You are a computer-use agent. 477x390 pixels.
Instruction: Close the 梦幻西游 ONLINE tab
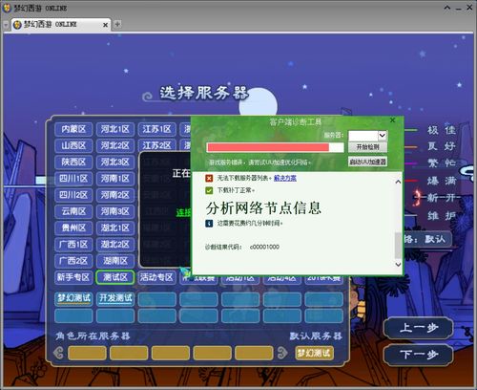[105, 25]
